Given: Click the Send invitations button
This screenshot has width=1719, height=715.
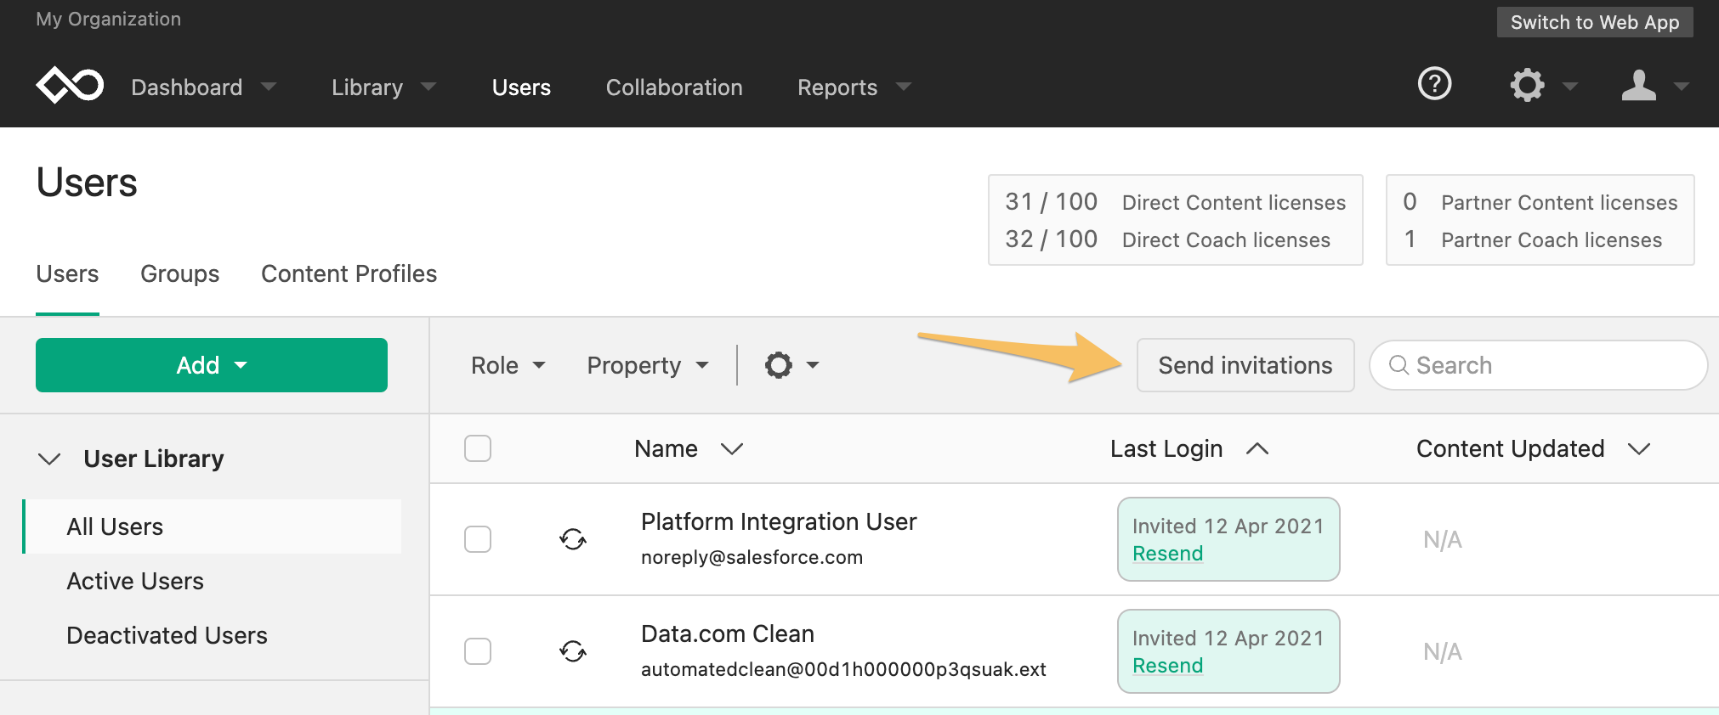Looking at the screenshot, I should coord(1245,365).
